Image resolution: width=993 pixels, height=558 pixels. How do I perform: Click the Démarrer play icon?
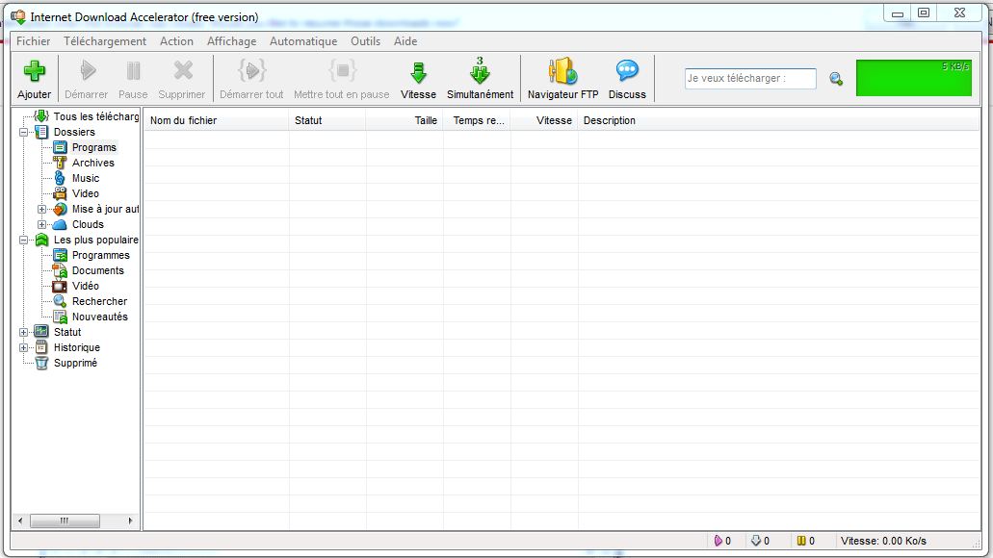click(x=88, y=71)
